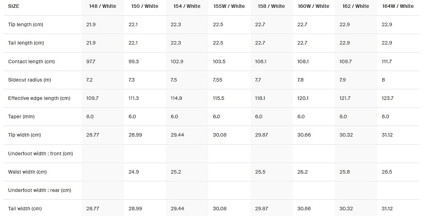
Task: Select the 160W / White column header
Action: point(313,6)
